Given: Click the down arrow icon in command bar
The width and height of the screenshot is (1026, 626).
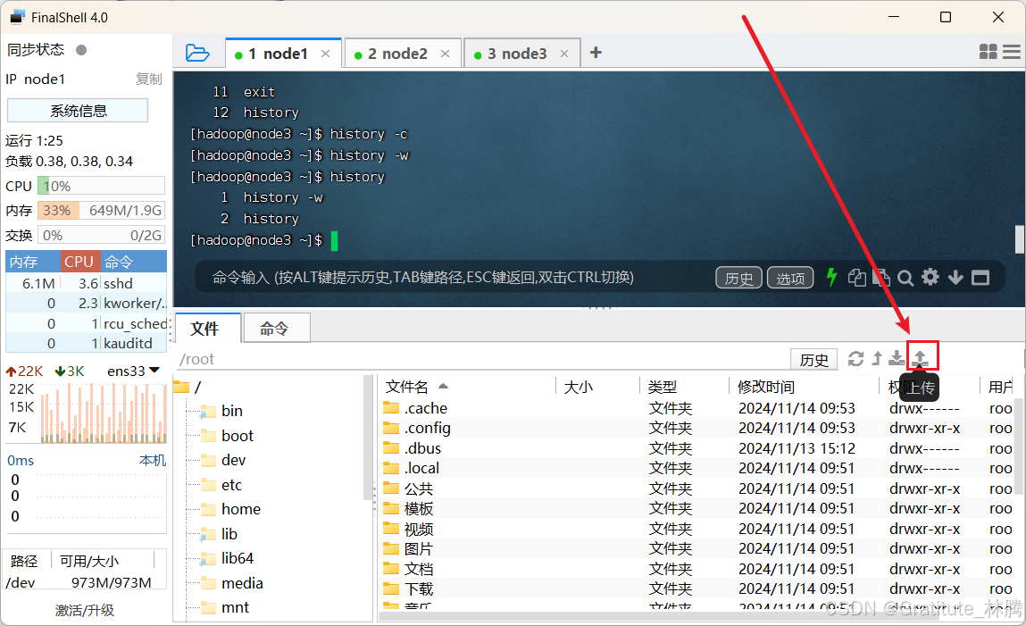Looking at the screenshot, I should coord(955,278).
